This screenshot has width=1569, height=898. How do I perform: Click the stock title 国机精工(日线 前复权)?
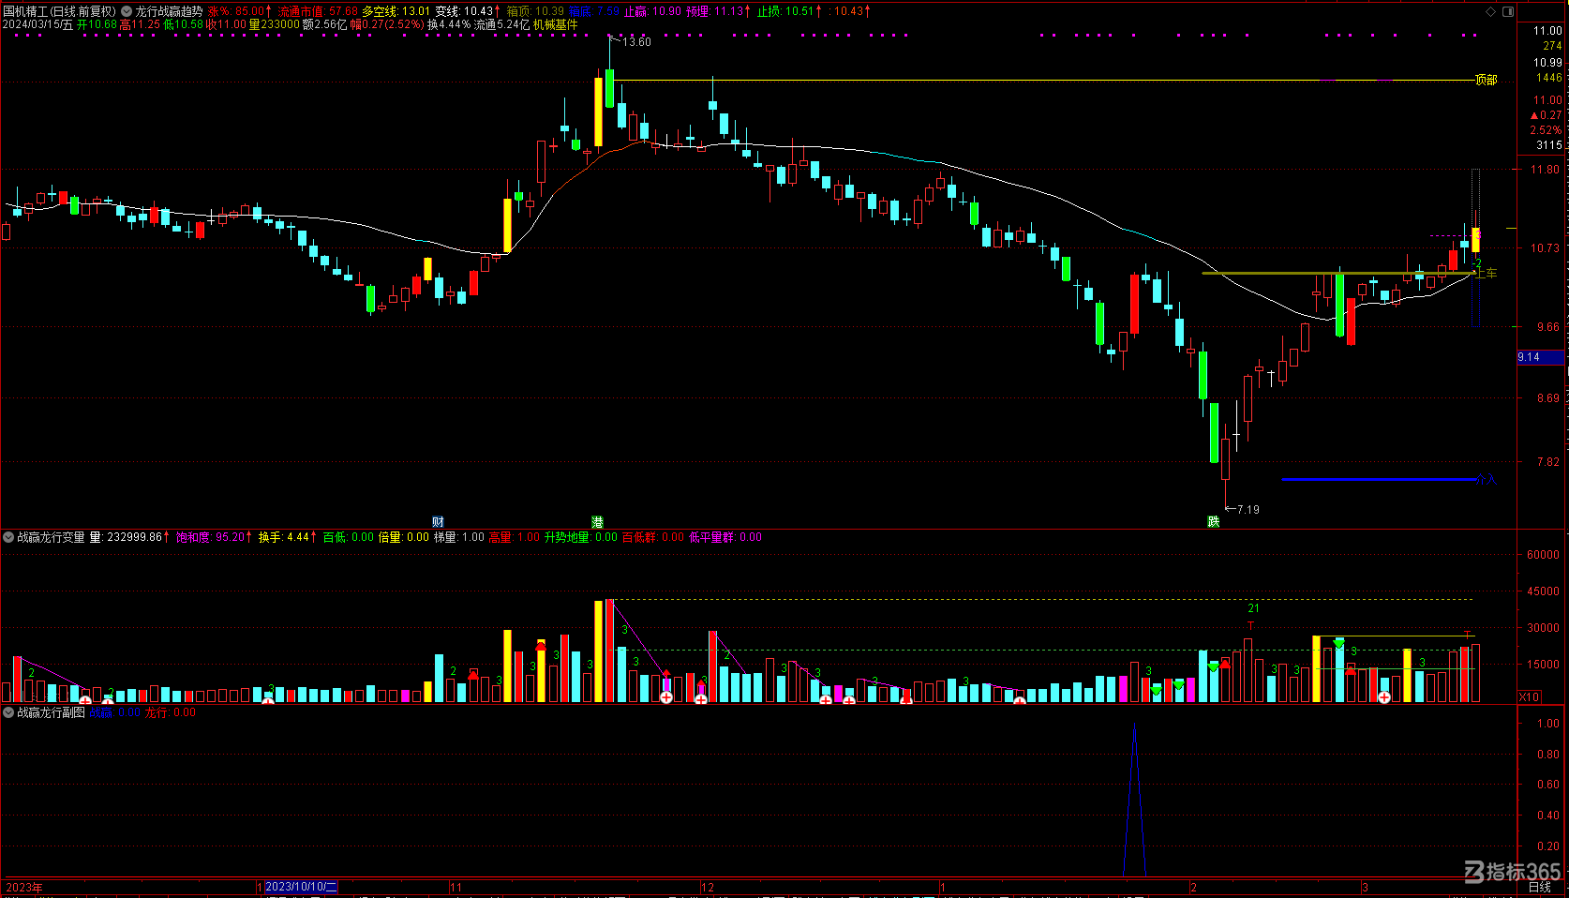(59, 11)
